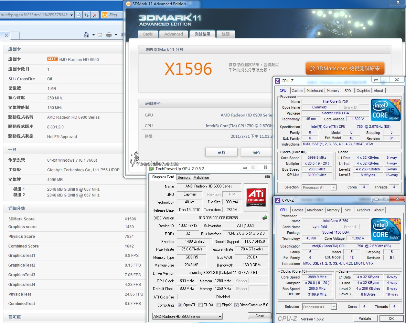
Task: Click the 讀取 button in 3DMark 11
Action: click(221, 152)
